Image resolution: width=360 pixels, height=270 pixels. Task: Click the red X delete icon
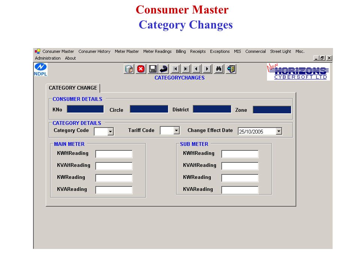pos(141,69)
